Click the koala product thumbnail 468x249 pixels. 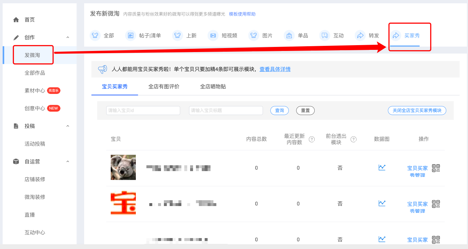tap(123, 167)
